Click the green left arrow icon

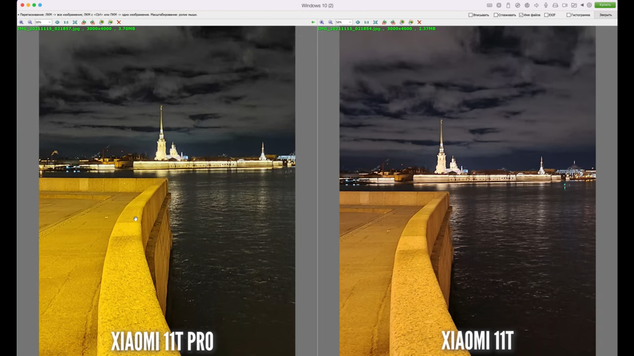coord(313,22)
